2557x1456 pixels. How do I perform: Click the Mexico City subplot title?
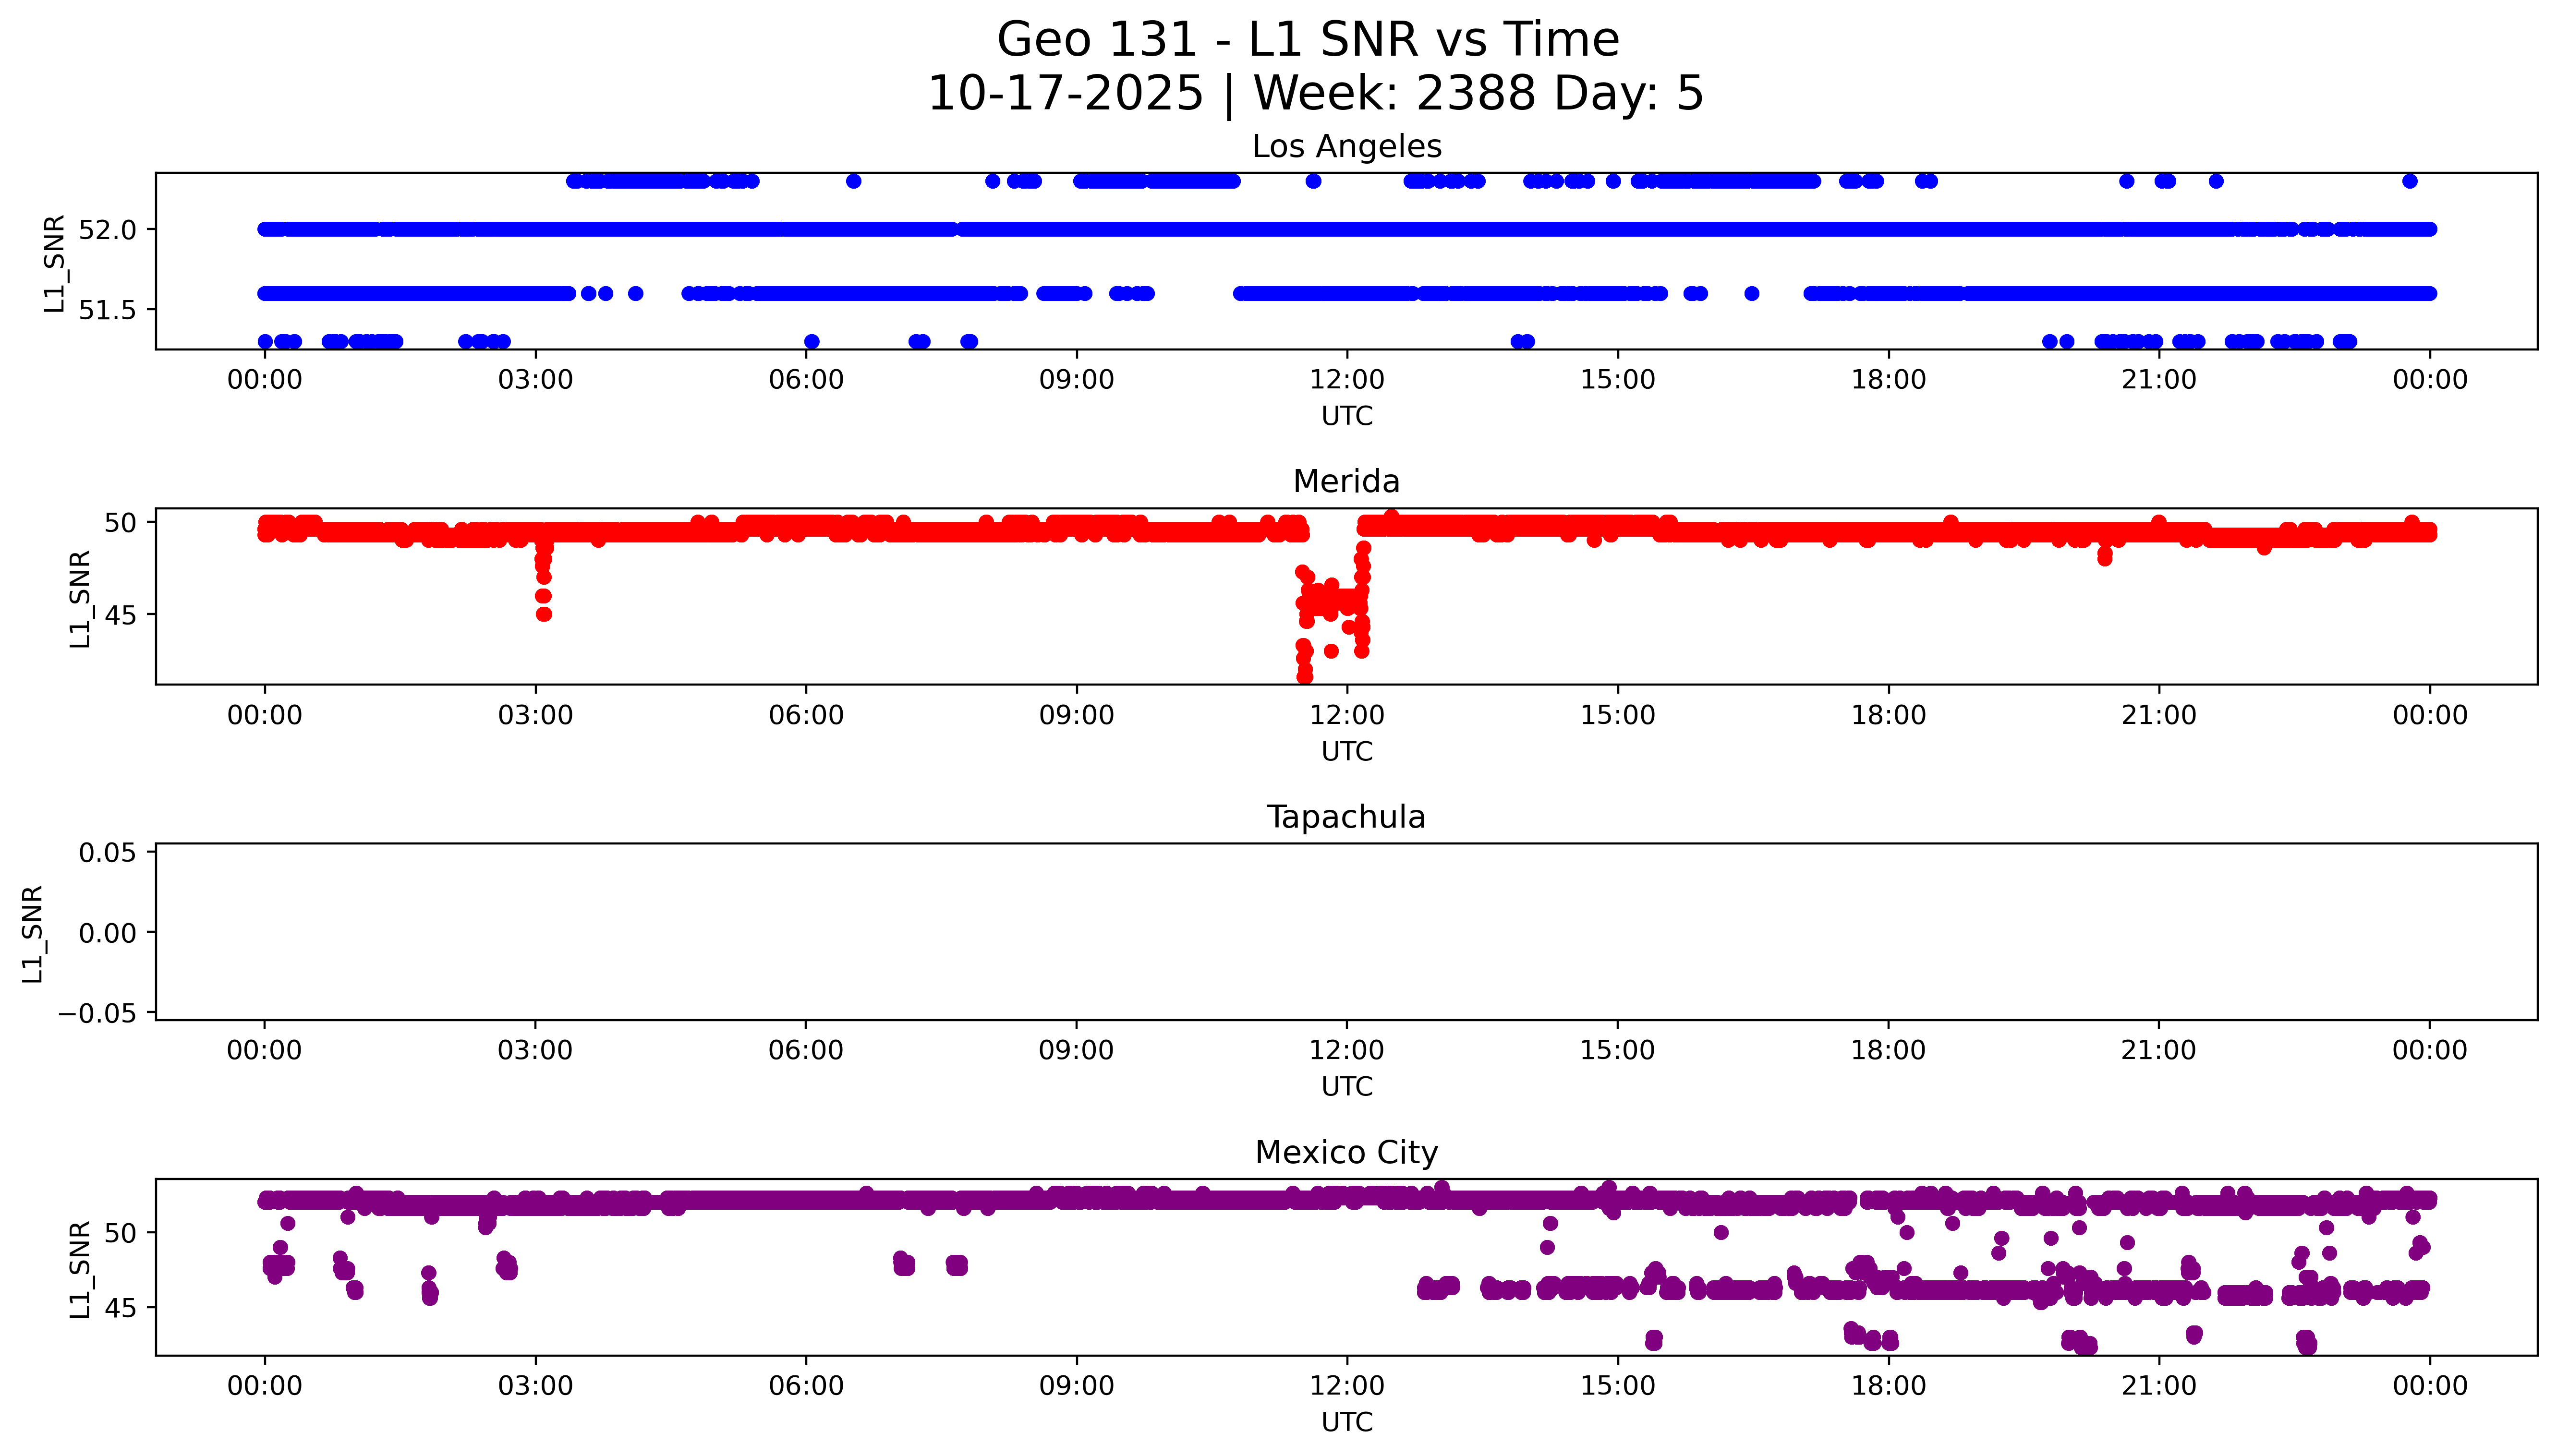pyautogui.click(x=1346, y=1153)
